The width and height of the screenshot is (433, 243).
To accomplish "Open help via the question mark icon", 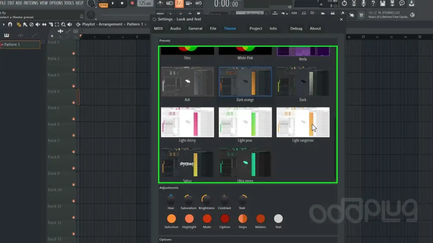I will tap(373, 4).
